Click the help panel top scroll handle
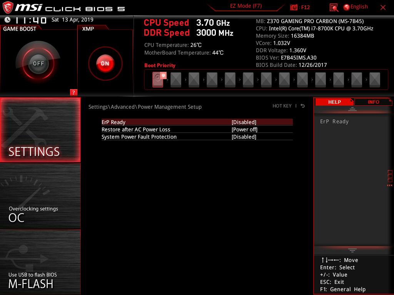This screenshot has height=295, width=394. [x=352, y=109]
